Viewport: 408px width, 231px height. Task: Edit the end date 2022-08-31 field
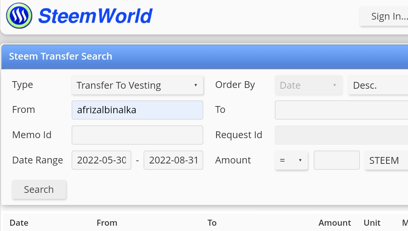[x=173, y=160]
